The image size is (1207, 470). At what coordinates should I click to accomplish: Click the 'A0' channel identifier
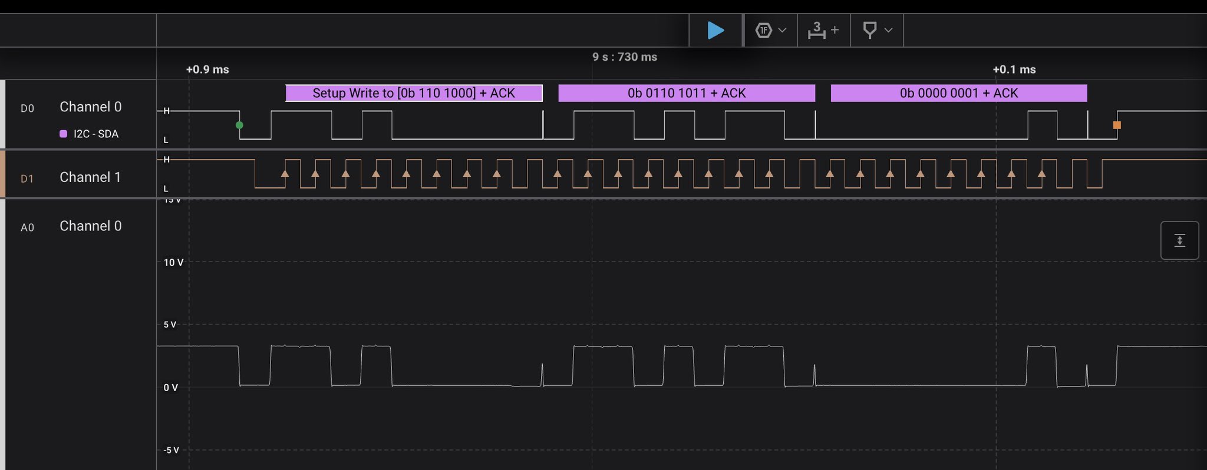click(x=28, y=227)
